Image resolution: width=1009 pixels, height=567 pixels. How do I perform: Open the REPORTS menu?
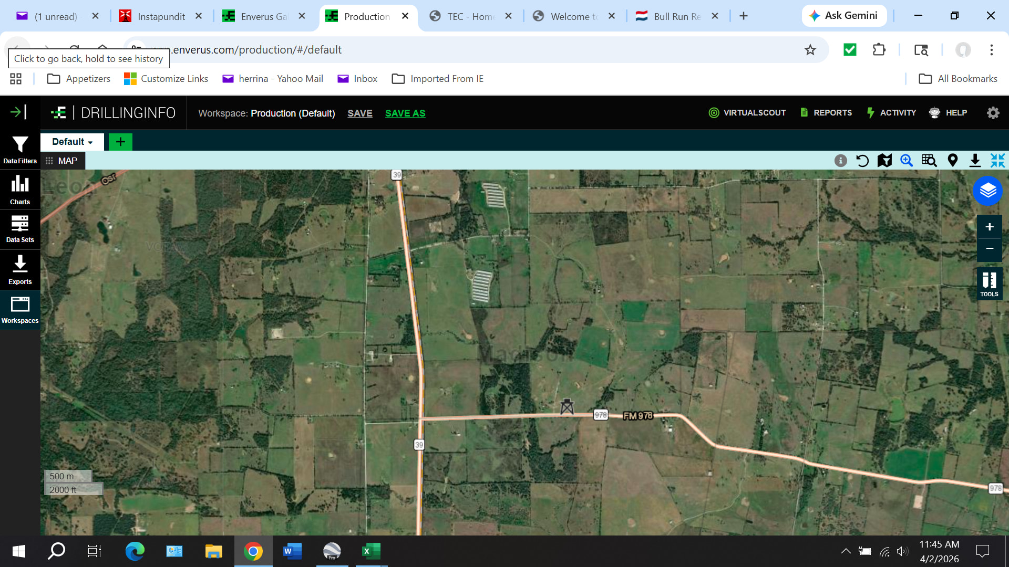(x=826, y=113)
